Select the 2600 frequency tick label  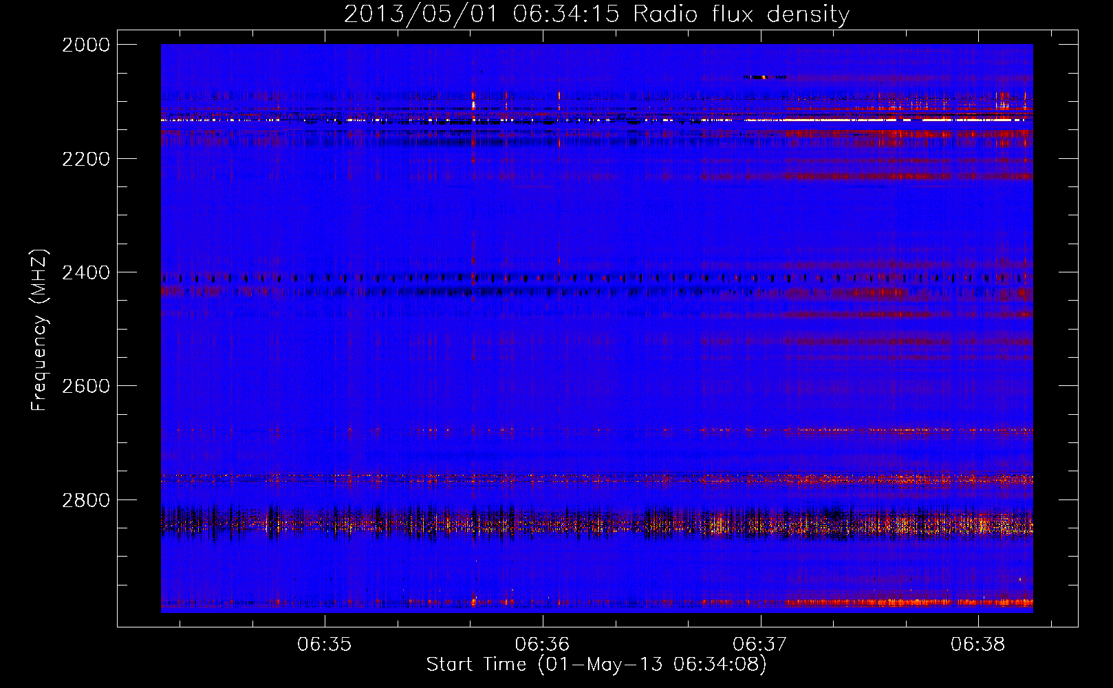(86, 386)
